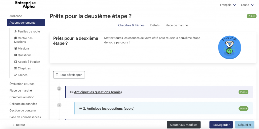Click the Dépublier button
Viewport: 259px width, 129px height.
click(x=245, y=125)
